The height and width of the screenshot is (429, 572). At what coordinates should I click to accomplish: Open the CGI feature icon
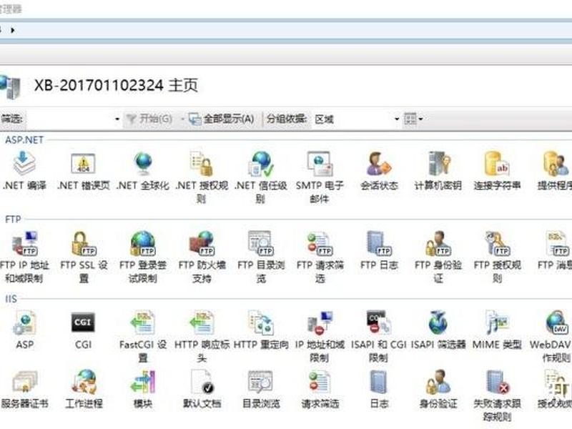[83, 330]
